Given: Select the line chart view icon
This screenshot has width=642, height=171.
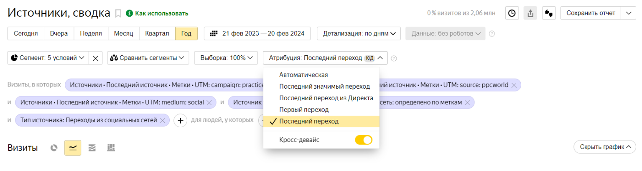Looking at the screenshot, I should 73,147.
